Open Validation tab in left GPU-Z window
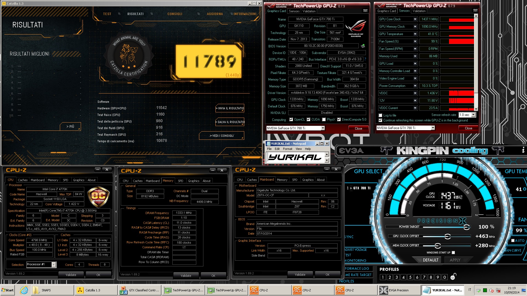 (x=309, y=11)
